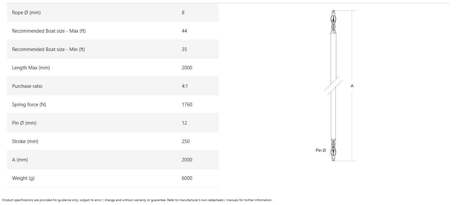Select the max boat size value 44

point(184,31)
